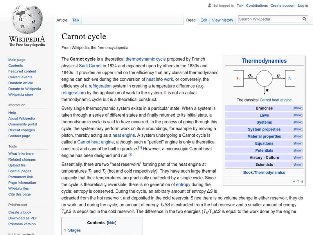Expand the Potentials section
Image resolution: width=313 pixels, height=235 pixels.
coord(297,150)
